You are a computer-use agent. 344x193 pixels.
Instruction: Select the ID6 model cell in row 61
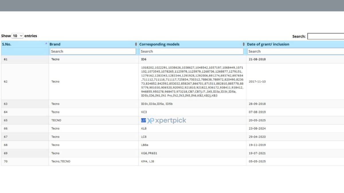click(144, 59)
